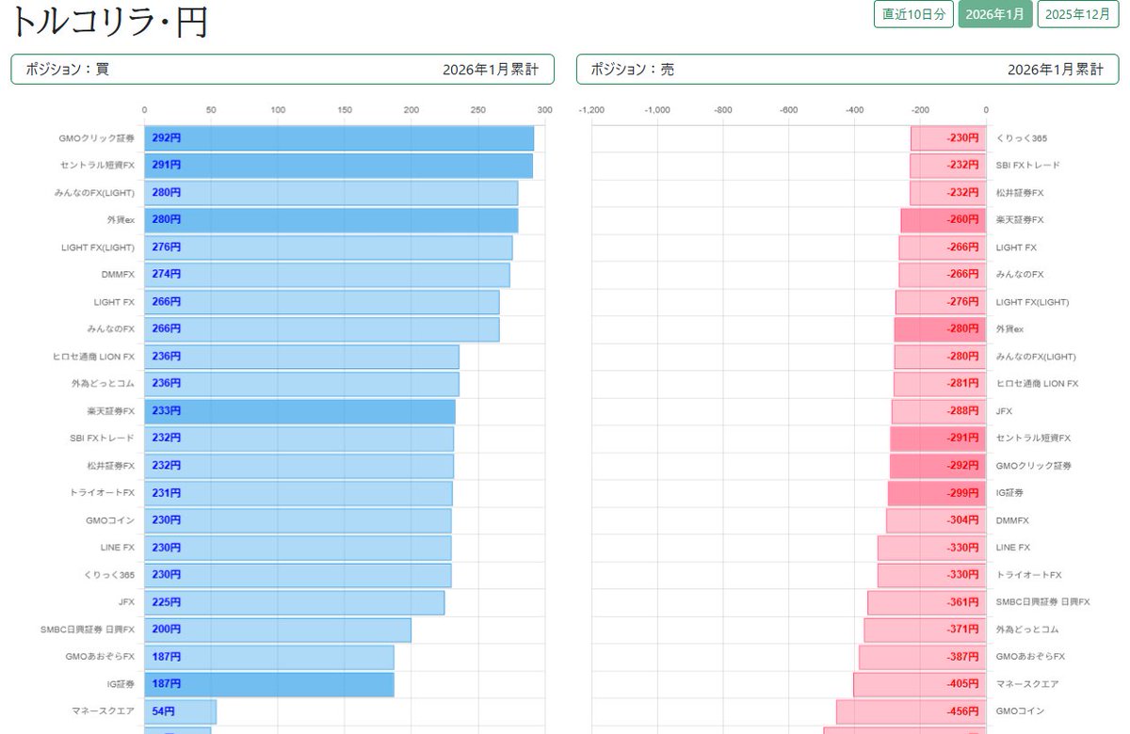Click the ポジション：売 panel header
The width and height of the screenshot is (1130, 734).
click(x=847, y=70)
